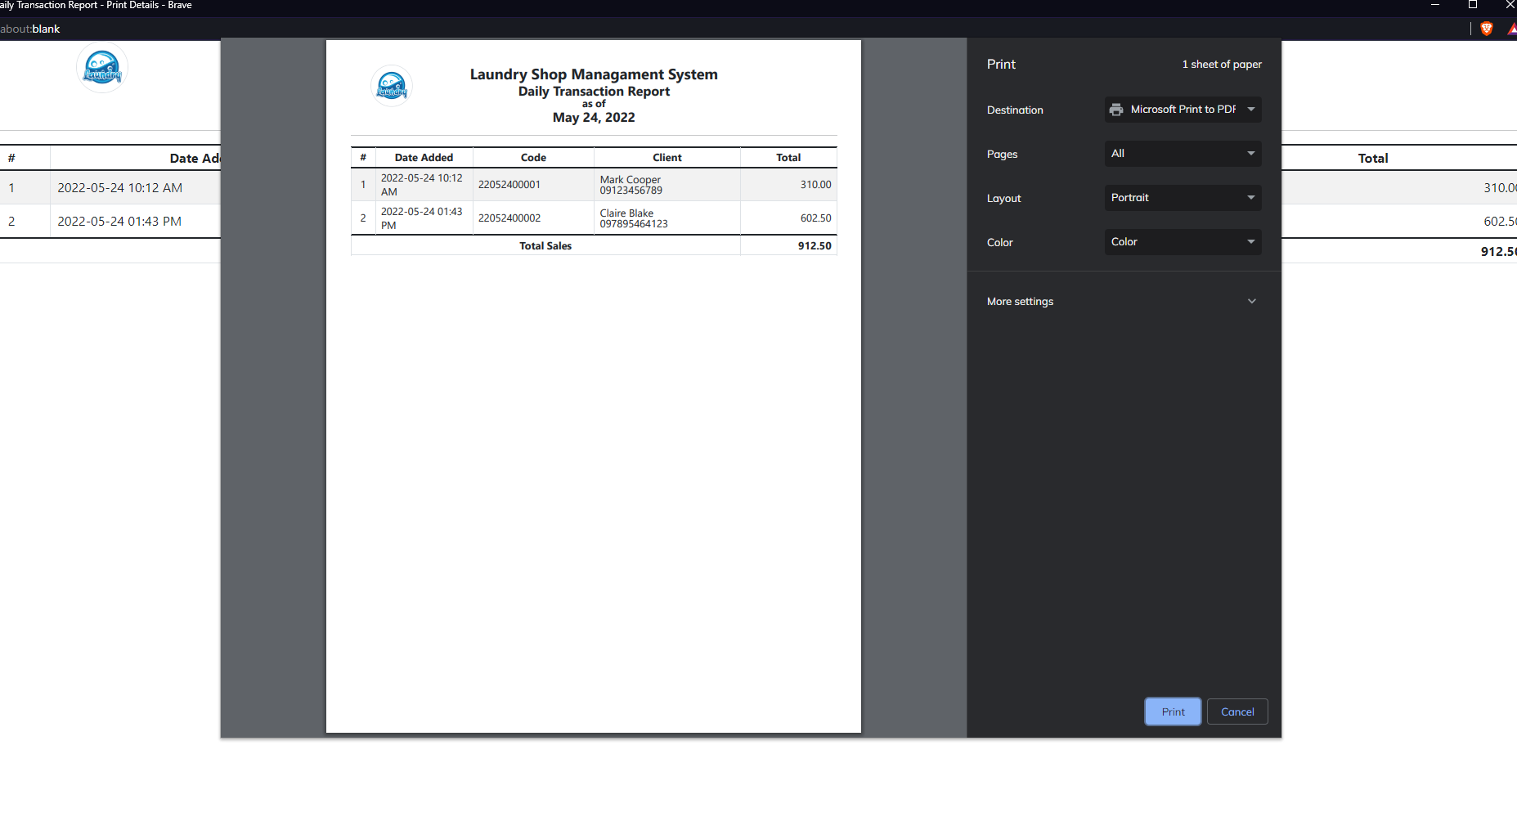Click phone number 097895464123 in preview
The image size is (1517, 817).
click(634, 224)
